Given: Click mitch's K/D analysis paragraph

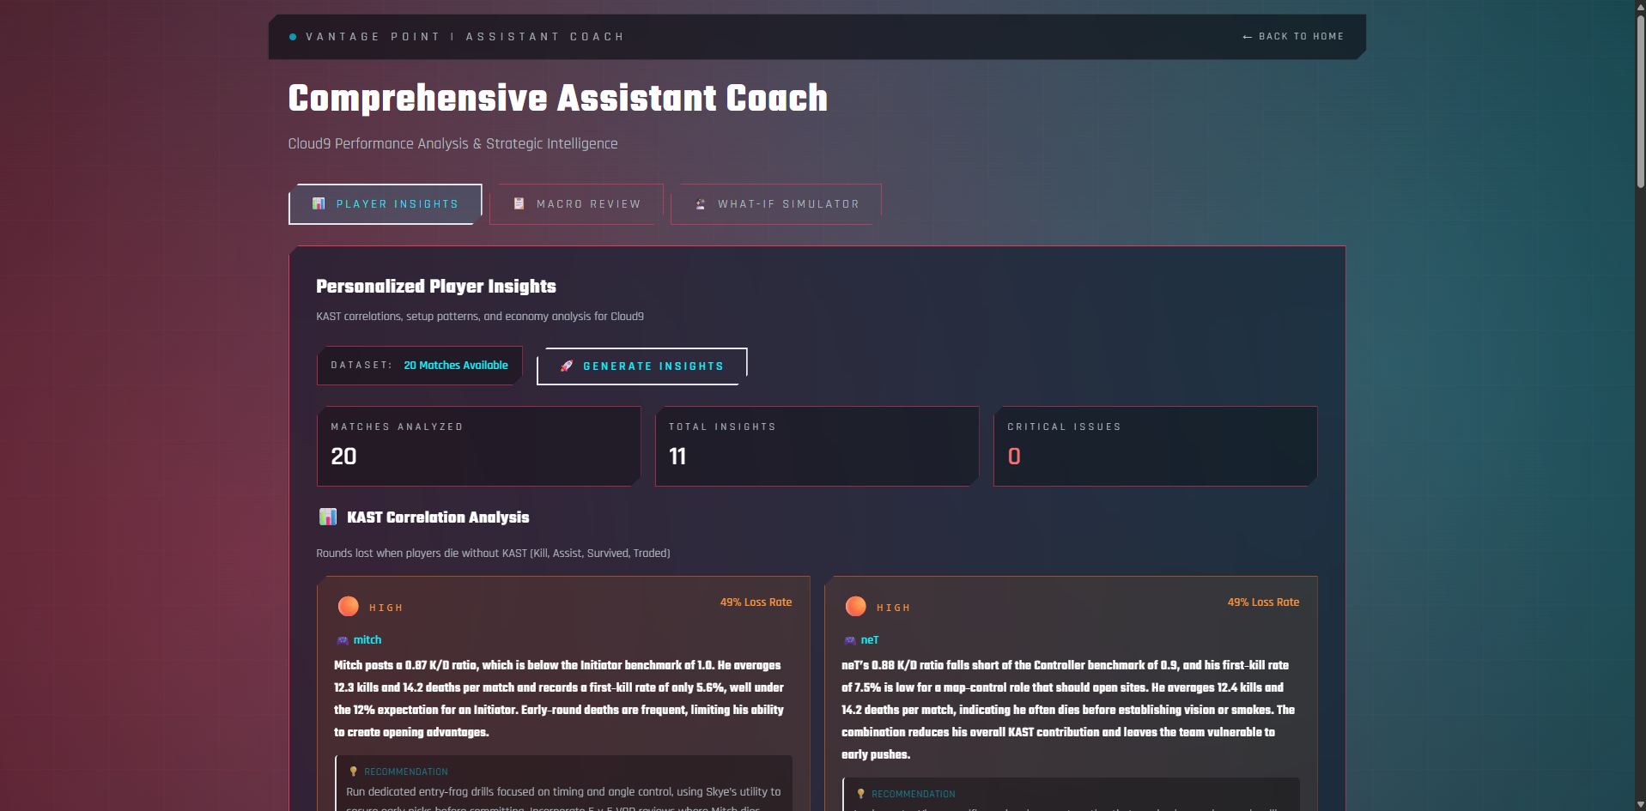Looking at the screenshot, I should click(x=559, y=699).
